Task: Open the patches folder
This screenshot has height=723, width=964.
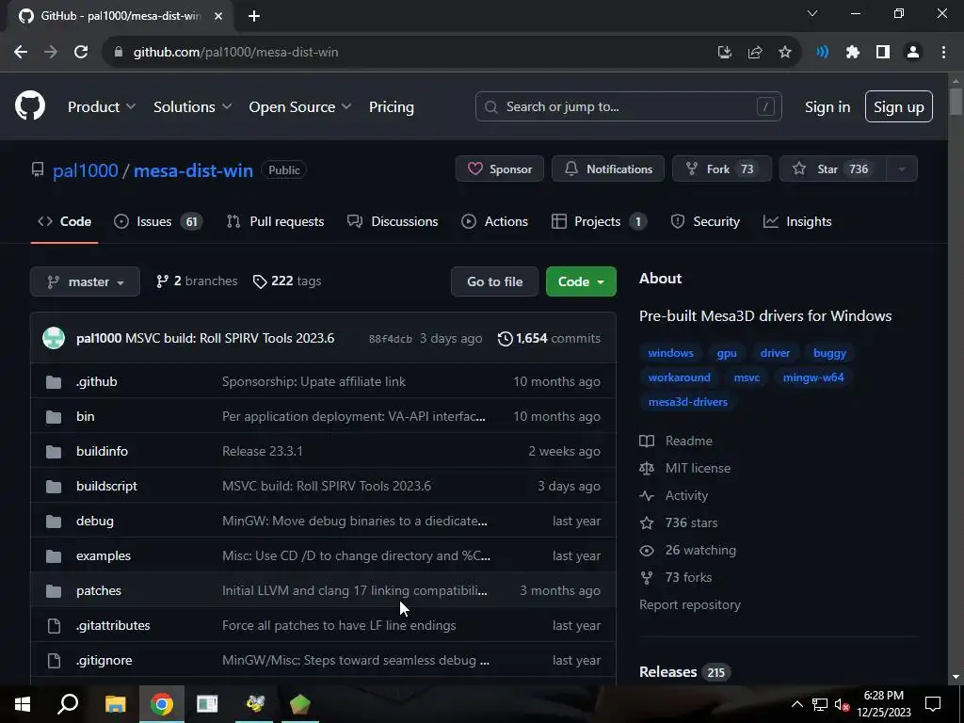Action: (x=98, y=590)
